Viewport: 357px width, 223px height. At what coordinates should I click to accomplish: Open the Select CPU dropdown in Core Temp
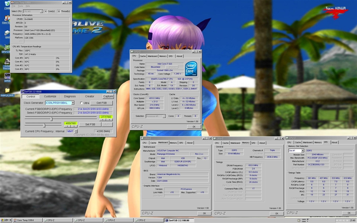pos(41,11)
